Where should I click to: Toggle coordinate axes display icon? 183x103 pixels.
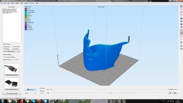point(181,31)
